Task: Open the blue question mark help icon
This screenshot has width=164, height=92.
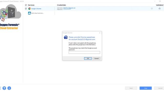Action: pos(4,88)
